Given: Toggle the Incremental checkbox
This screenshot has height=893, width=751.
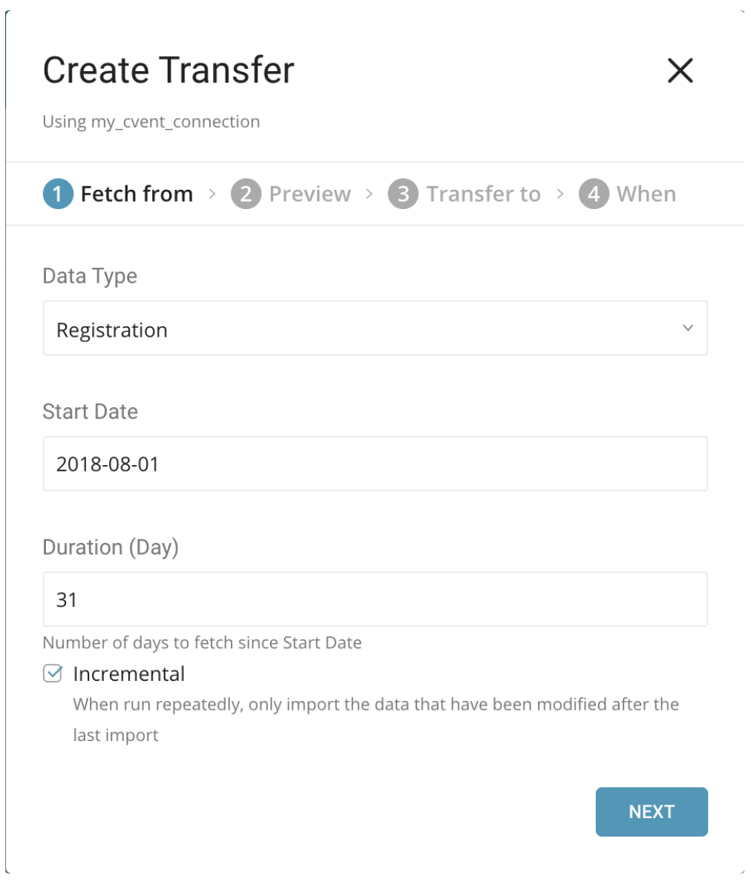Looking at the screenshot, I should click(53, 673).
